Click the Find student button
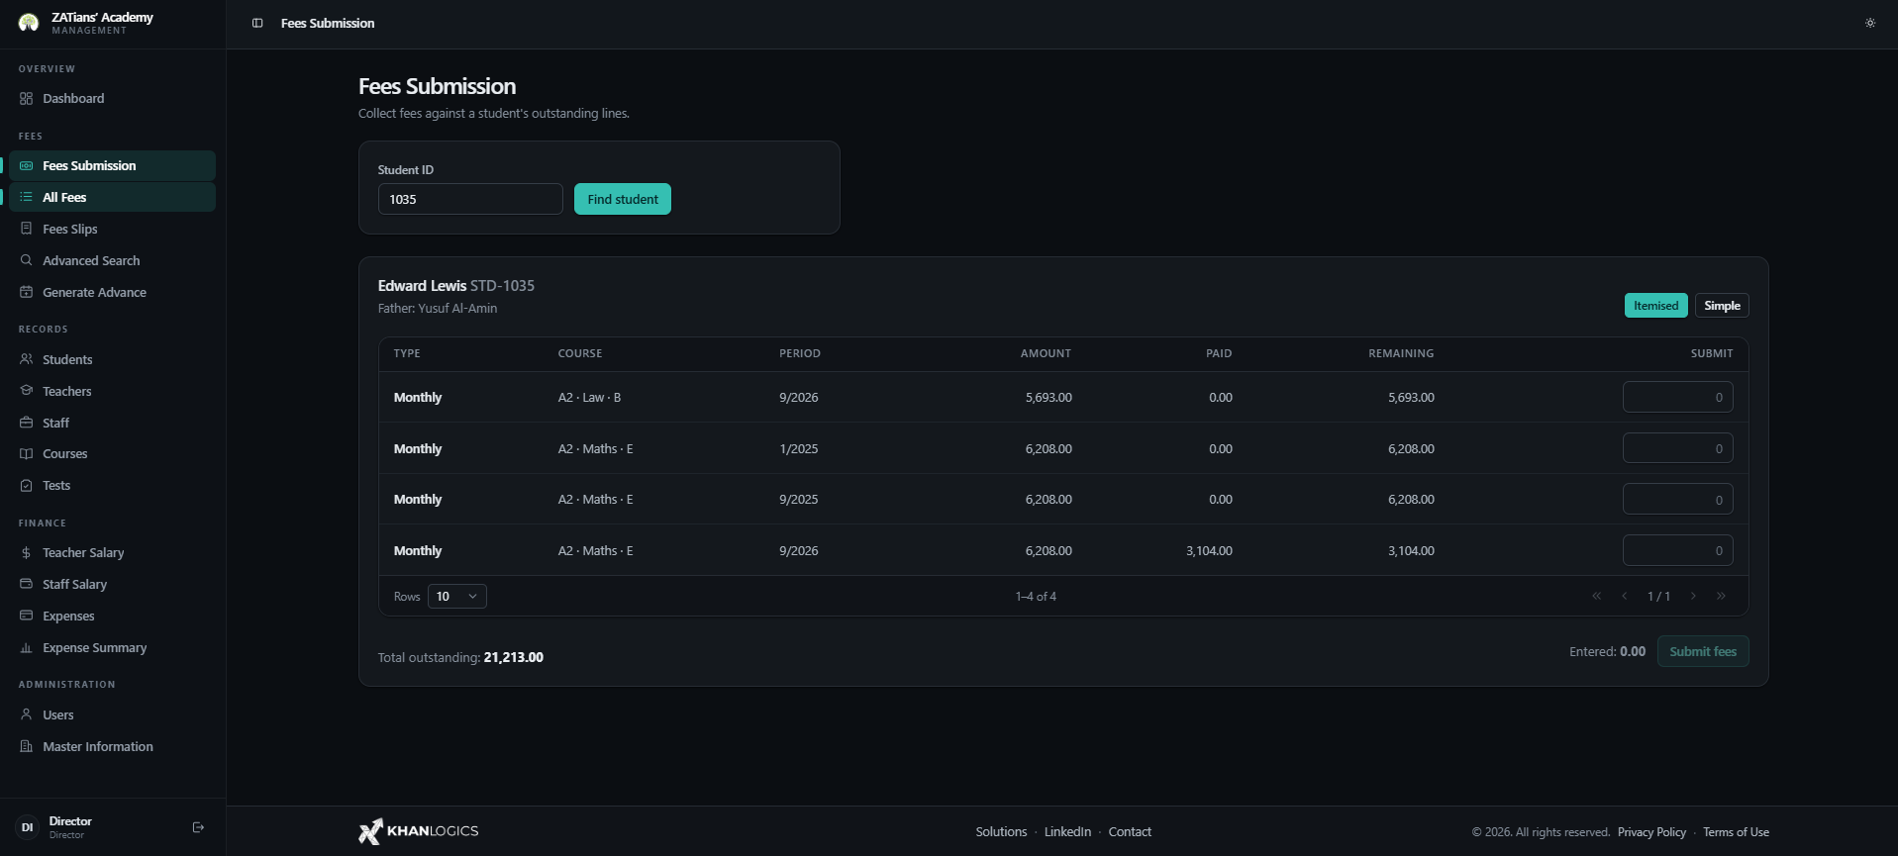 coord(623,199)
